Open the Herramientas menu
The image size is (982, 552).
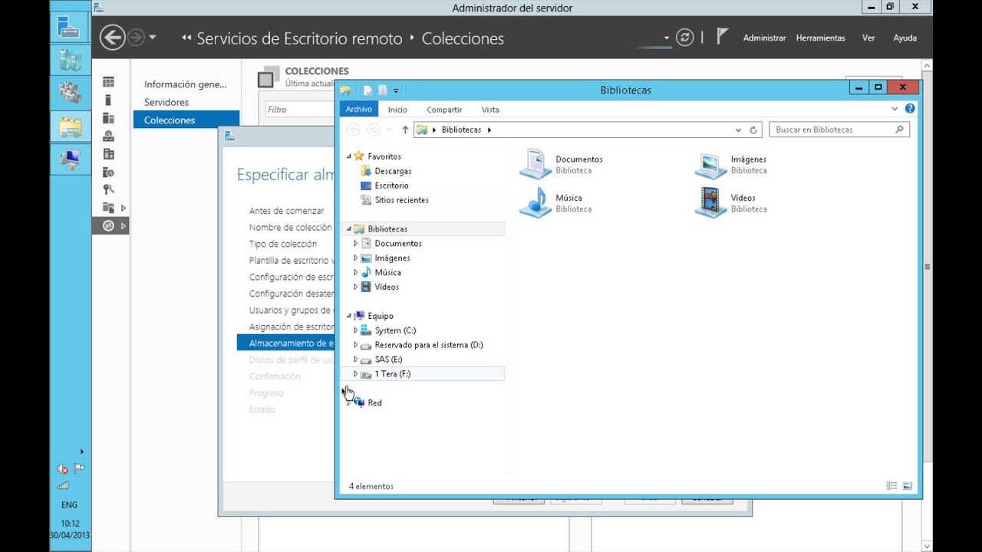coord(820,38)
